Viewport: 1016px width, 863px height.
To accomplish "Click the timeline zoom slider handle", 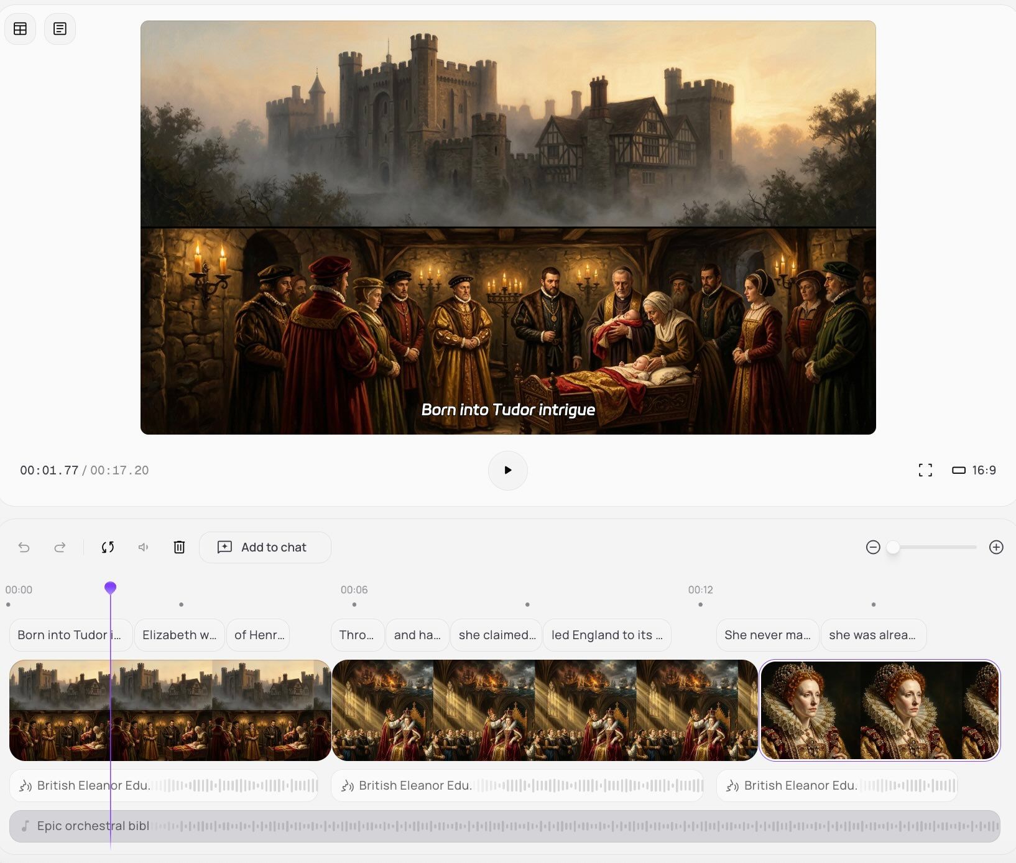I will point(894,547).
